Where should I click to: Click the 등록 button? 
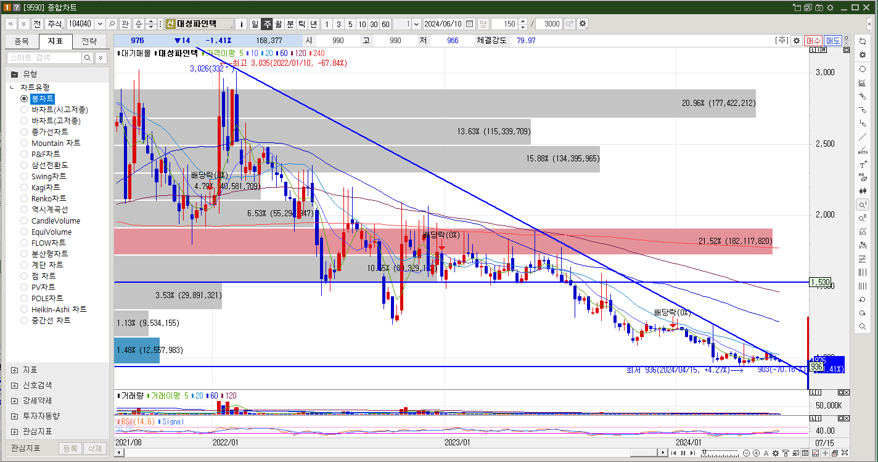pos(70,448)
